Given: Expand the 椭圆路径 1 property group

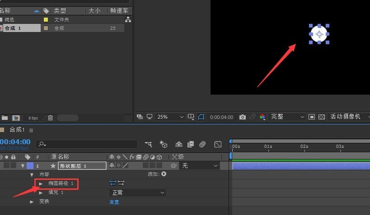Looking at the screenshot, I should (41, 184).
